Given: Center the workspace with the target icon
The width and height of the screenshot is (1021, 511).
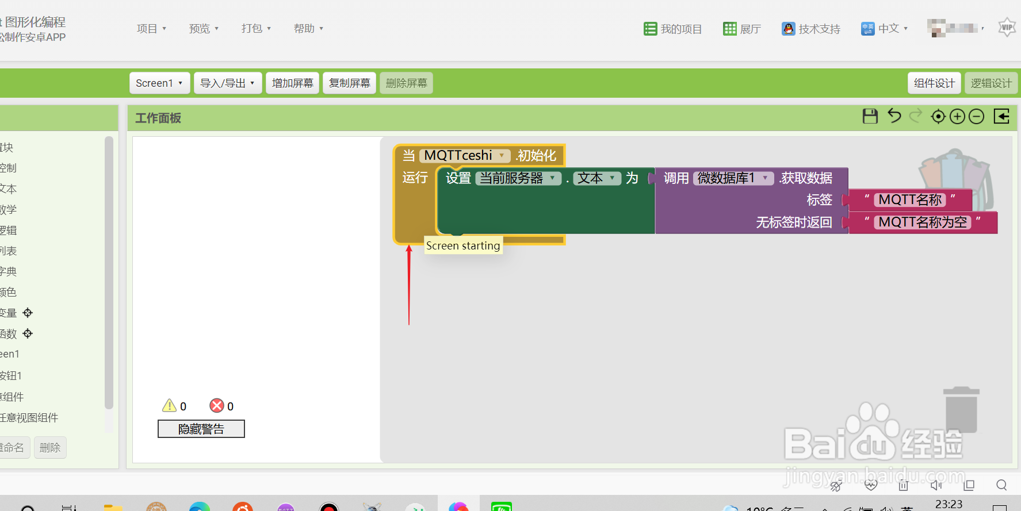Looking at the screenshot, I should (x=938, y=117).
